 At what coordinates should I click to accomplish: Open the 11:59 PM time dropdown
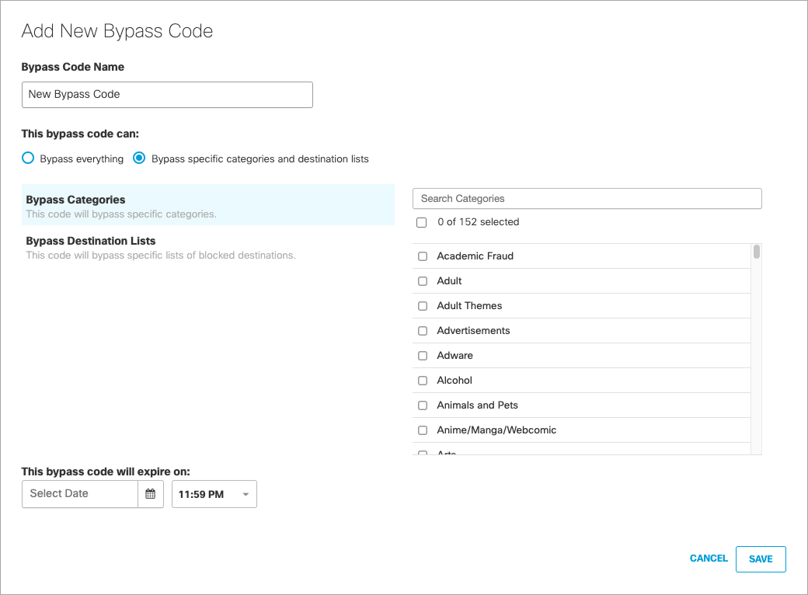click(x=214, y=494)
